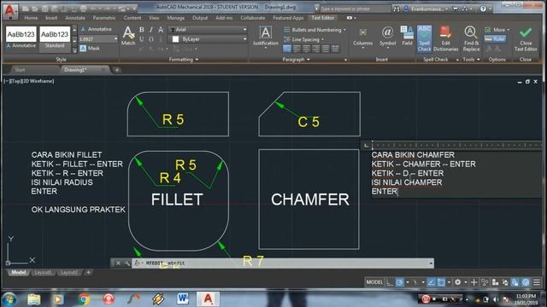Screen dimensions: 547x307
Task: Click the annotation scale plus icon
Action: click(473, 282)
